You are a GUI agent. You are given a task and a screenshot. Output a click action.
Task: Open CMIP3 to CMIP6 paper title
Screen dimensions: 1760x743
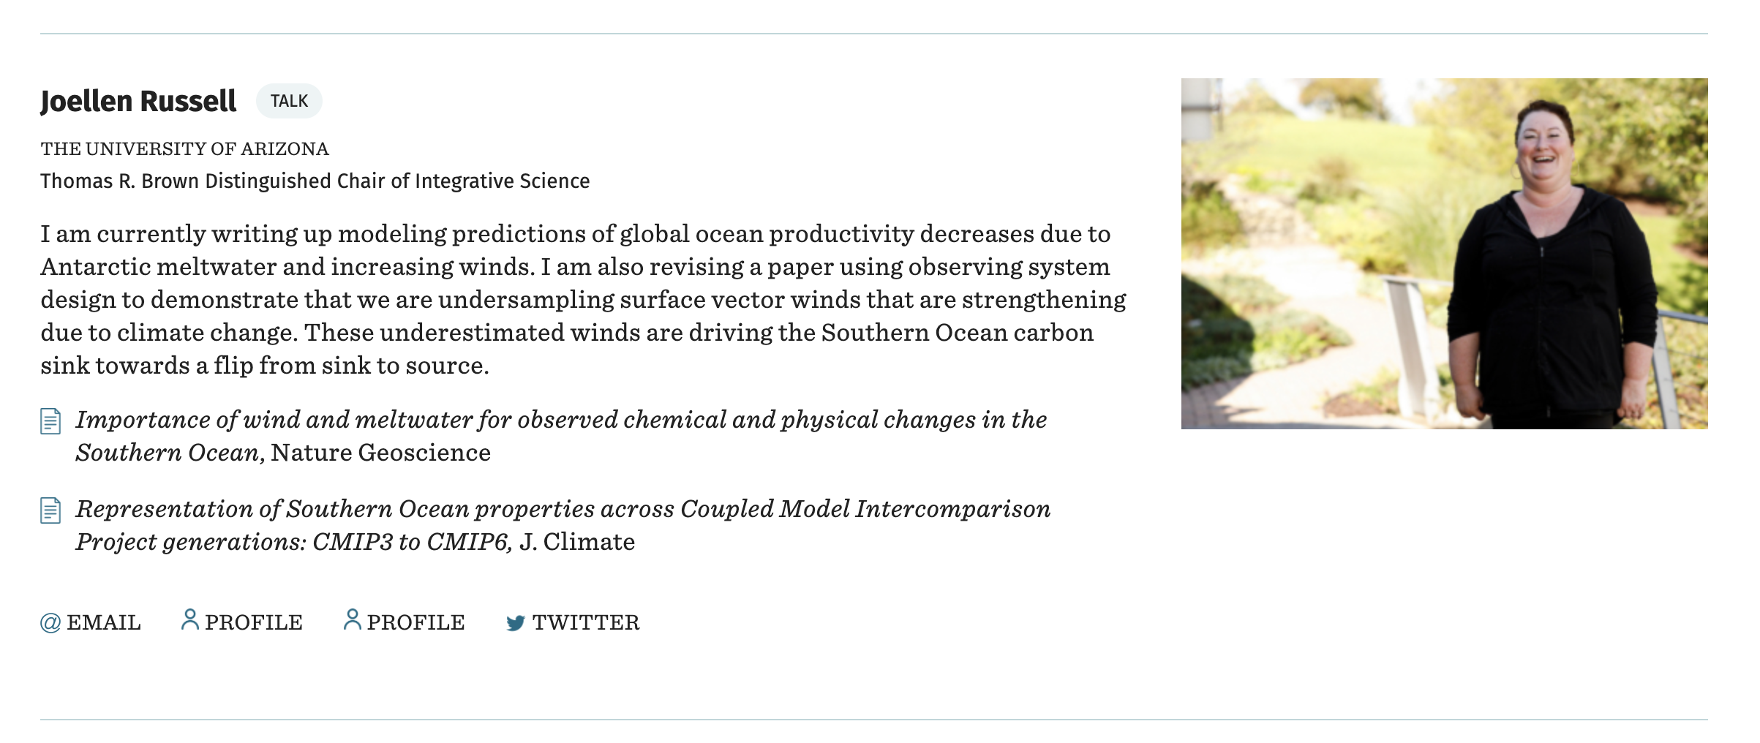click(563, 525)
